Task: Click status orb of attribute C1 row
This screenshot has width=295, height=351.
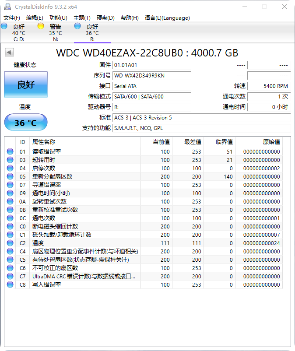Action: (x=10, y=235)
